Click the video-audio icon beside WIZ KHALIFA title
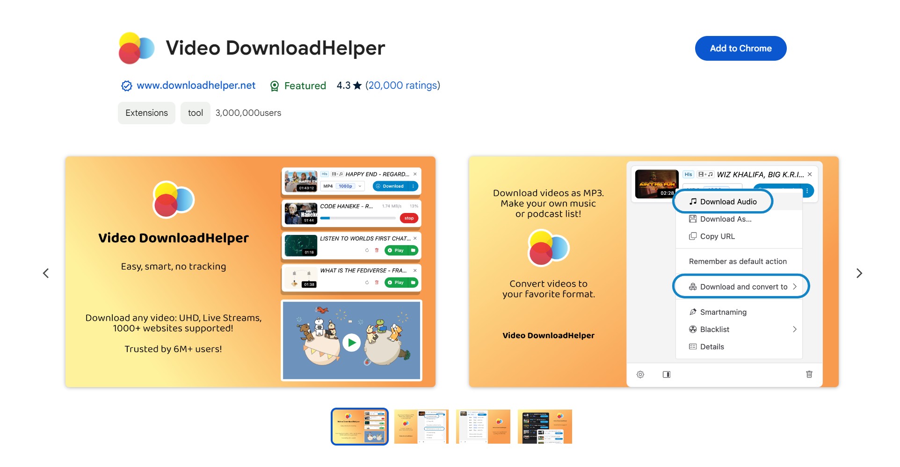 pyautogui.click(x=705, y=175)
